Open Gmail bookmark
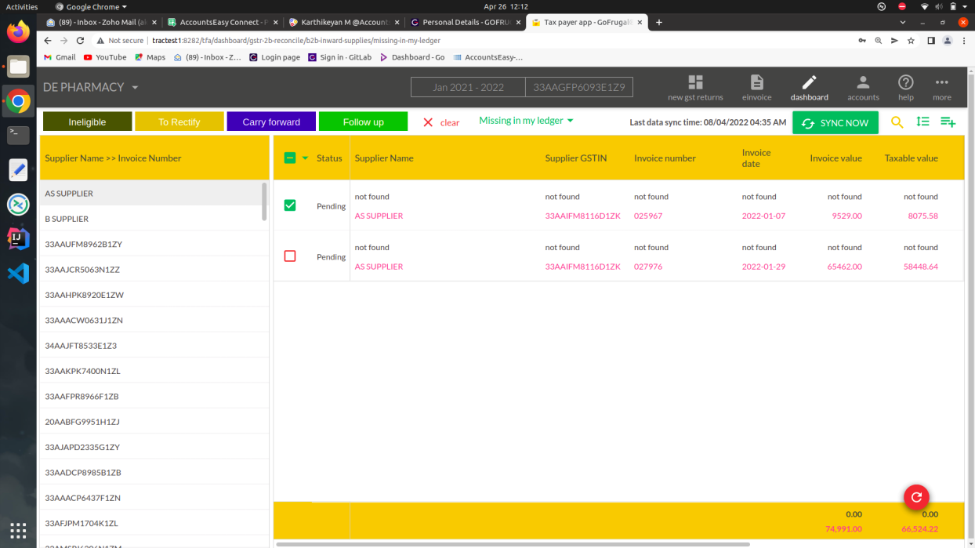 tap(60, 57)
